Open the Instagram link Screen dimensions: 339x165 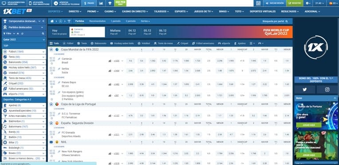[x=327, y=90]
